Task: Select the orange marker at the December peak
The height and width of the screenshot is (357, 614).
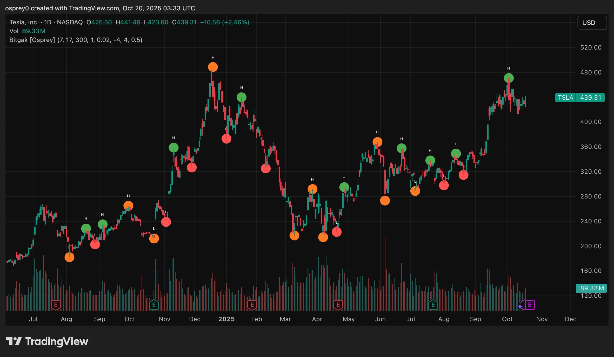Action: click(x=213, y=67)
